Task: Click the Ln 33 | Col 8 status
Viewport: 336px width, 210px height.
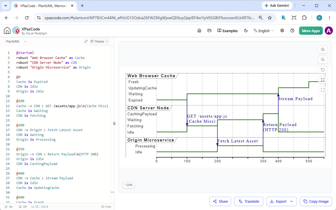Action: pos(40,207)
